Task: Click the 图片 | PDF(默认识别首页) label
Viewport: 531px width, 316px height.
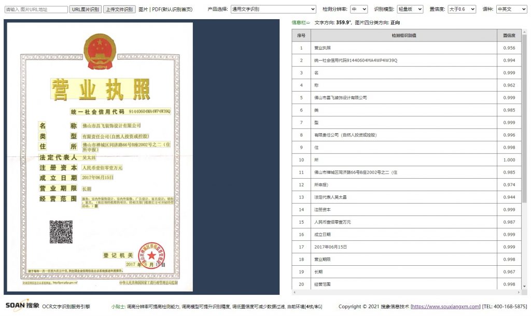Action: pos(165,9)
